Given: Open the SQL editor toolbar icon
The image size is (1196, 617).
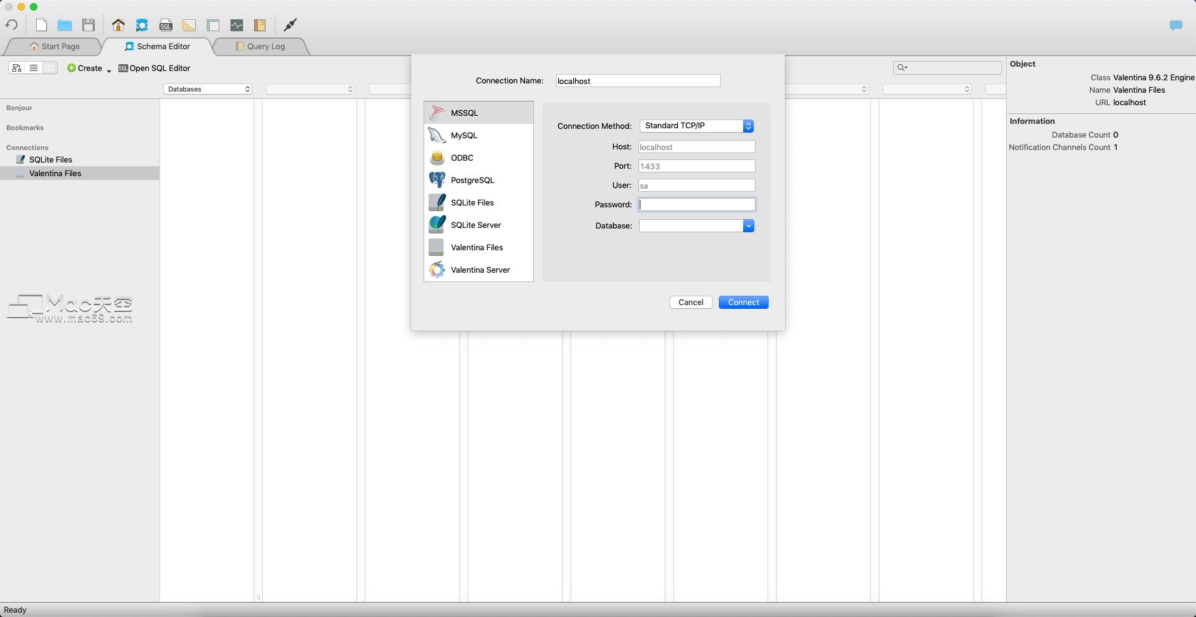Looking at the screenshot, I should pos(166,25).
